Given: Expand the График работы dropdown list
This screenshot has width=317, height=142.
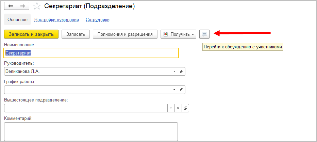Looking at the screenshot, I should (x=174, y=90).
